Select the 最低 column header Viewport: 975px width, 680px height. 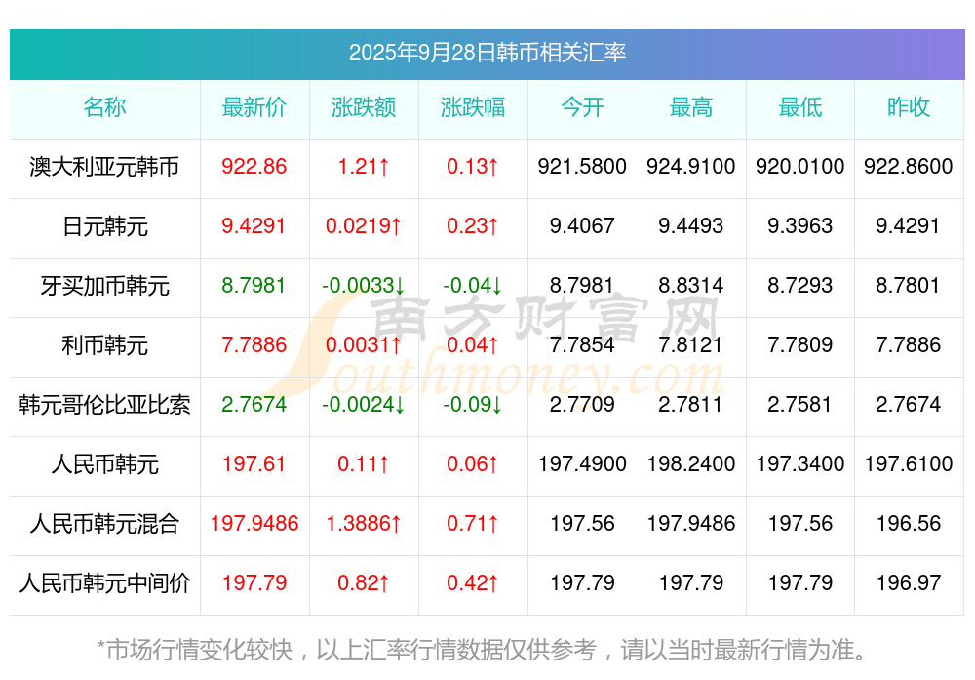[x=800, y=107]
